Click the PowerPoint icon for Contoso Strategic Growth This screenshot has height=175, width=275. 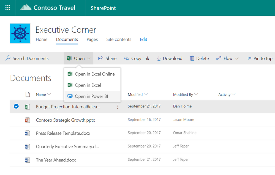pos(27,120)
